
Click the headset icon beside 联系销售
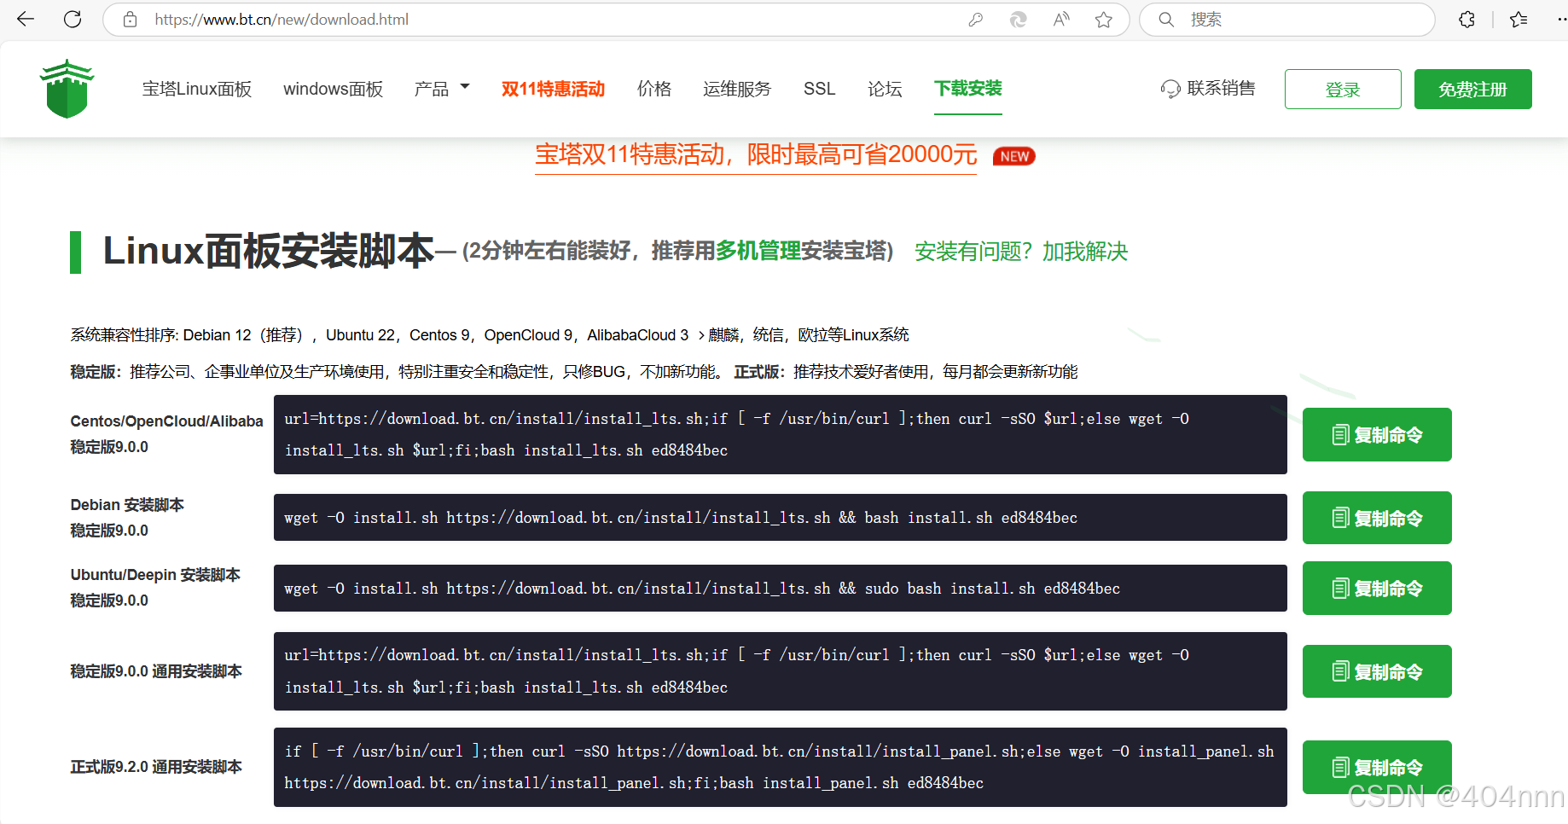point(1170,89)
